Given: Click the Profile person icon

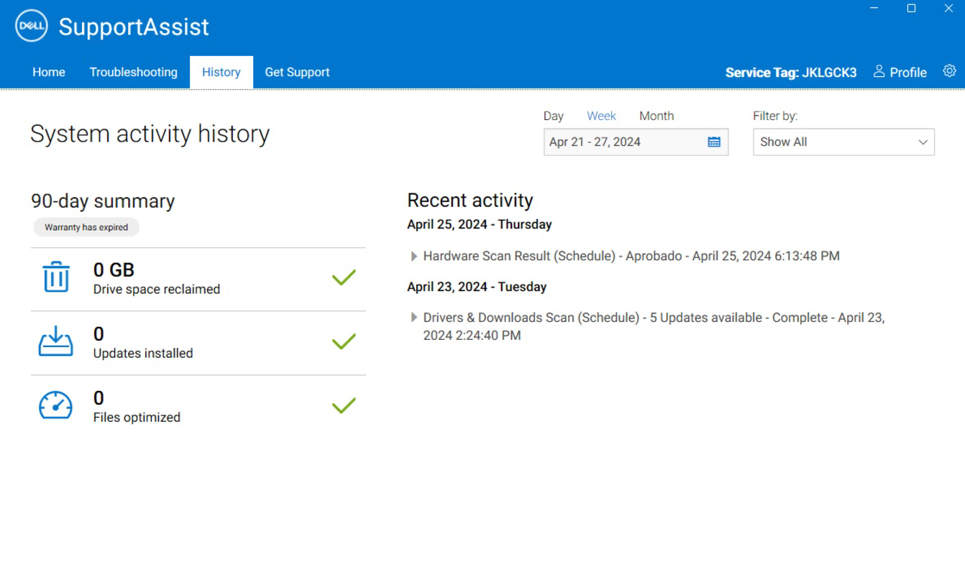Looking at the screenshot, I should pyautogui.click(x=879, y=71).
